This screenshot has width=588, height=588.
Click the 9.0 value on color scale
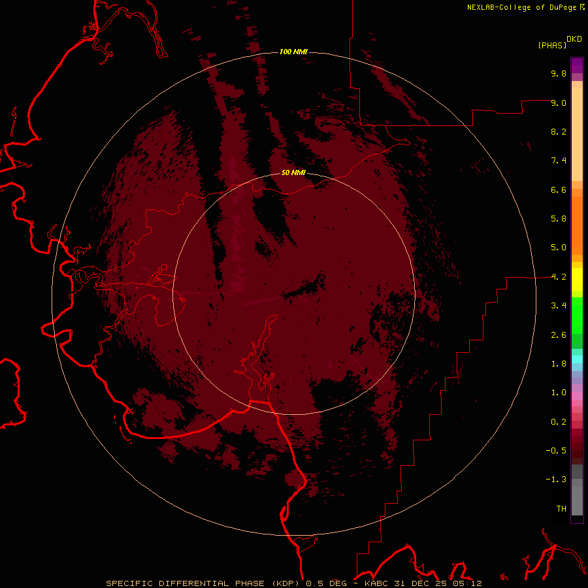click(x=559, y=103)
